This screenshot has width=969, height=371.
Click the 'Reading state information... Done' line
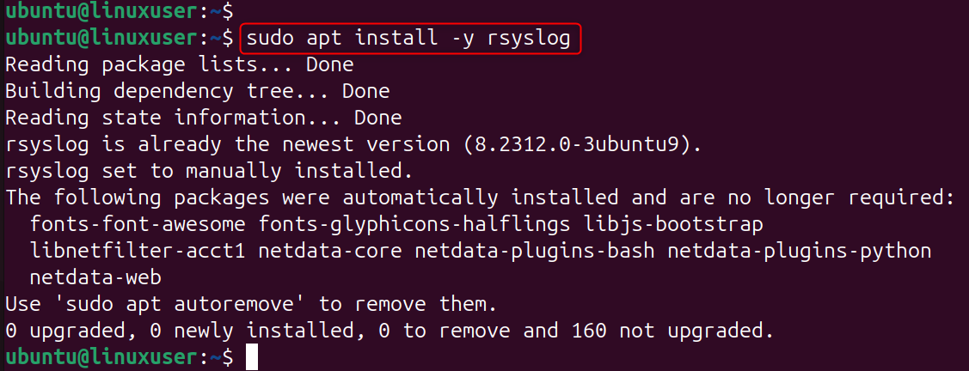204,117
